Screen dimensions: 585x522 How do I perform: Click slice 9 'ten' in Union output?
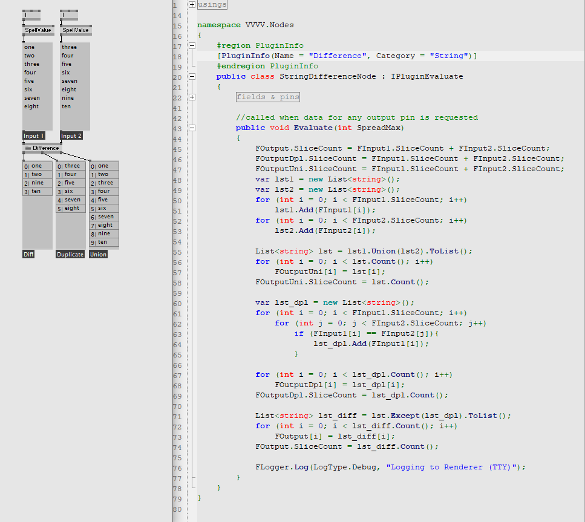tap(104, 242)
